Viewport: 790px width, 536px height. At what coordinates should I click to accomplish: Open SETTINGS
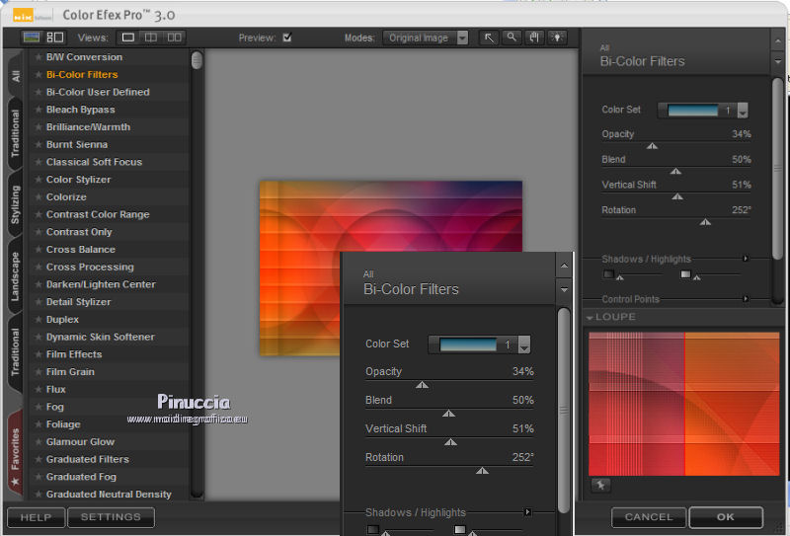[x=111, y=517]
